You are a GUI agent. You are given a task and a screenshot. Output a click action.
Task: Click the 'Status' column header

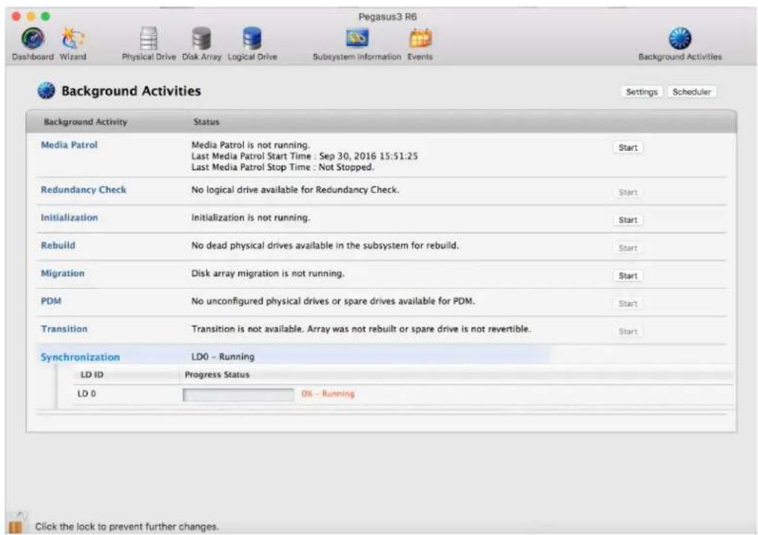coord(207,122)
